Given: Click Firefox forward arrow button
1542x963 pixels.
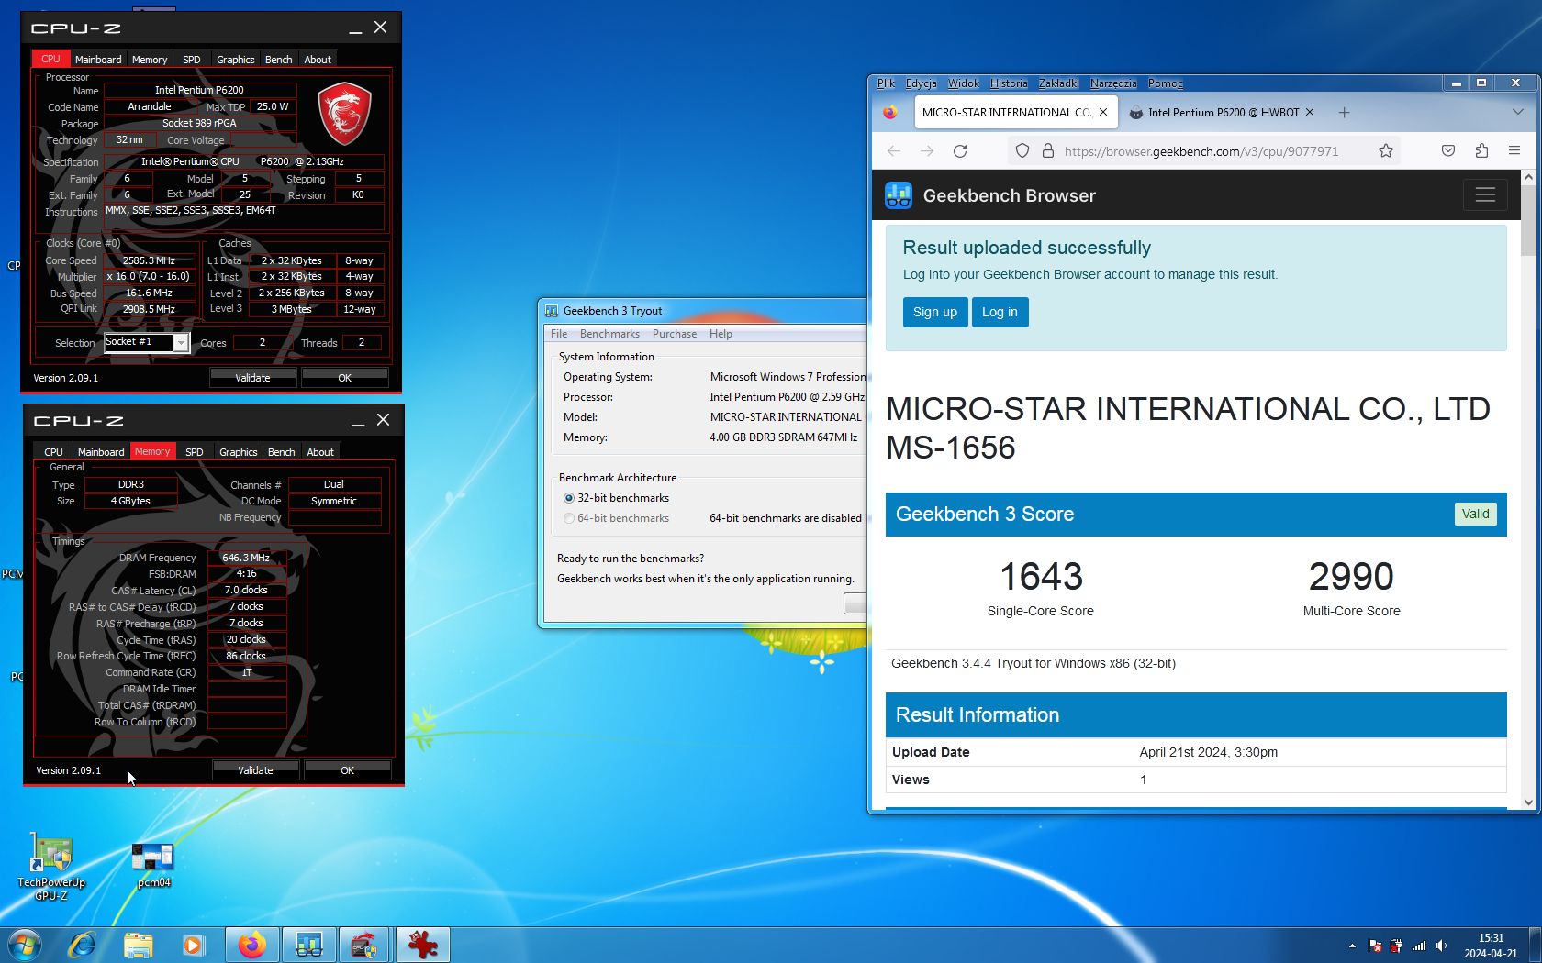Looking at the screenshot, I should (x=927, y=151).
